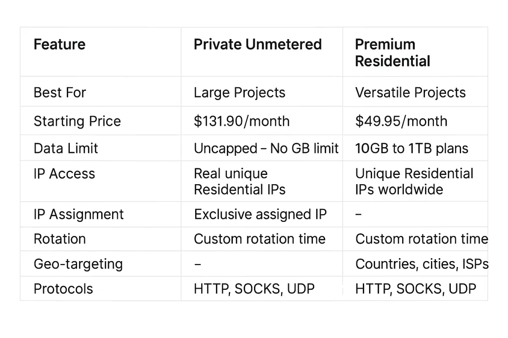
Task: Select the Rotation row label
Action: [x=60, y=239]
